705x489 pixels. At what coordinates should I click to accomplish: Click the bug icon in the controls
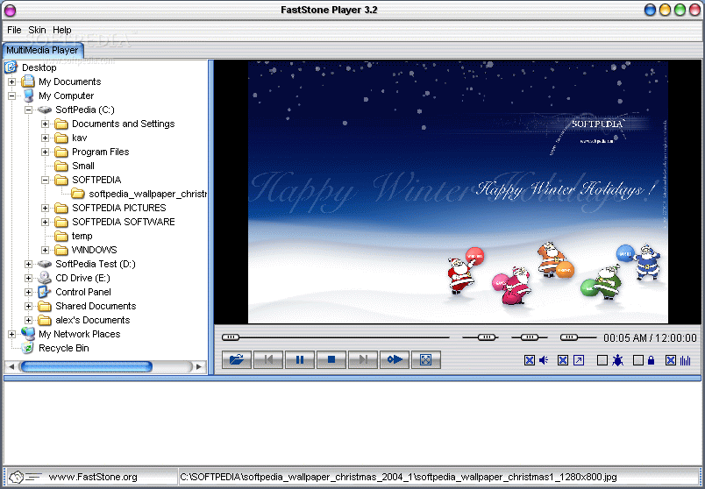tap(617, 360)
